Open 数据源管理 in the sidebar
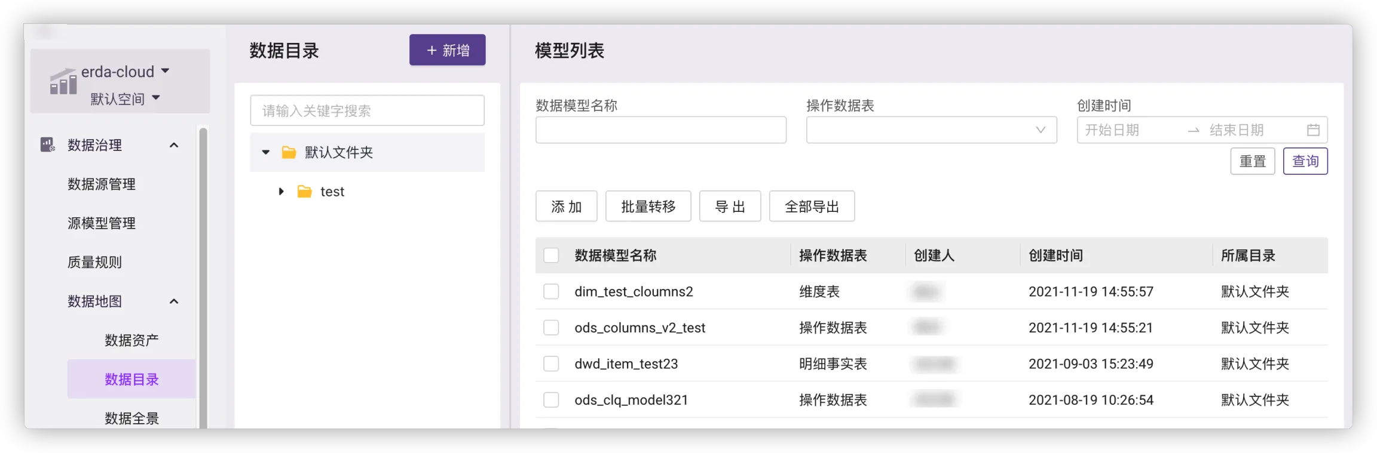The width and height of the screenshot is (1377, 453). click(x=102, y=184)
